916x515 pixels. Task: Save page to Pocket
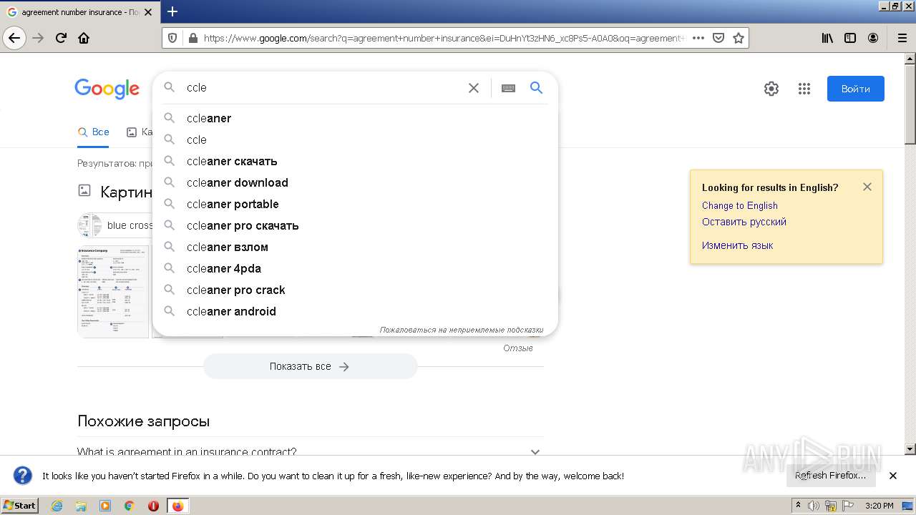coord(718,38)
